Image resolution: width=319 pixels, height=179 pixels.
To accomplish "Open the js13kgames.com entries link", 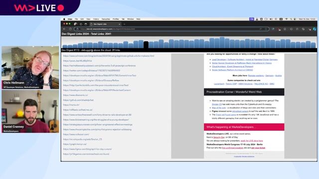I will (x=86, y=154).
